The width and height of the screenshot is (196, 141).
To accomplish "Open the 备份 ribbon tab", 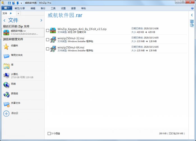I will click(x=43, y=8).
